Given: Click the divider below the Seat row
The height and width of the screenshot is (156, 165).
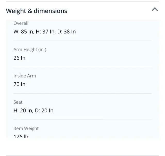Looking at the screenshot, I should click(x=82, y=120).
